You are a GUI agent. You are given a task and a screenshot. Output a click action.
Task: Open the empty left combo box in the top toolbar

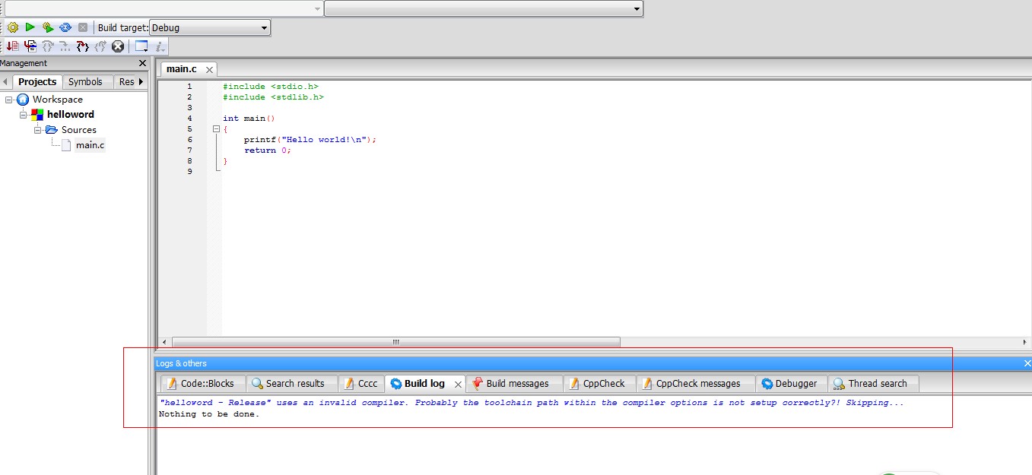tap(164, 8)
